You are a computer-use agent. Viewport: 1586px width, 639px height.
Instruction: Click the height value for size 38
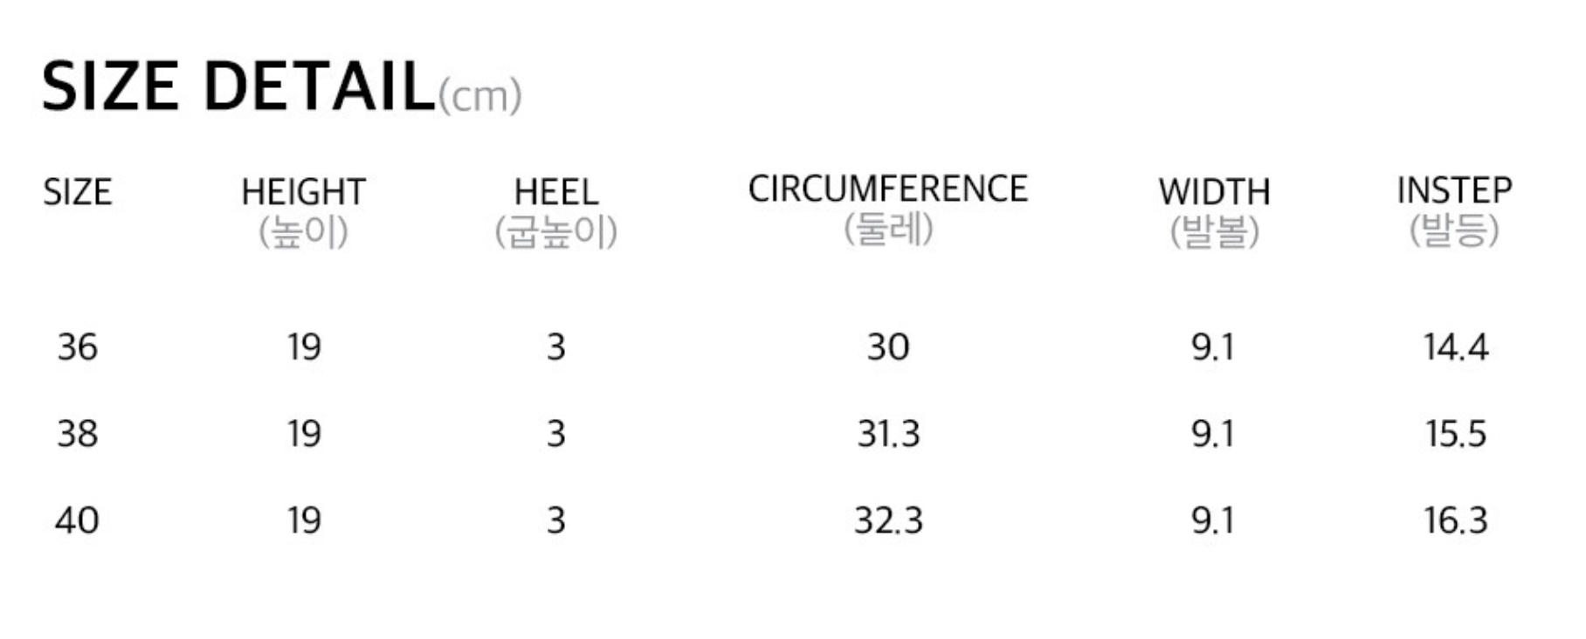tap(304, 434)
